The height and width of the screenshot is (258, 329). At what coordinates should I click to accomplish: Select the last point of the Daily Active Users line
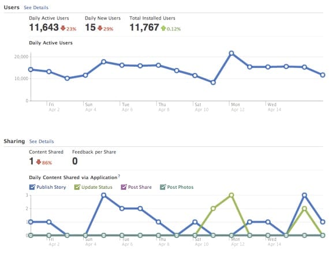(x=323, y=75)
